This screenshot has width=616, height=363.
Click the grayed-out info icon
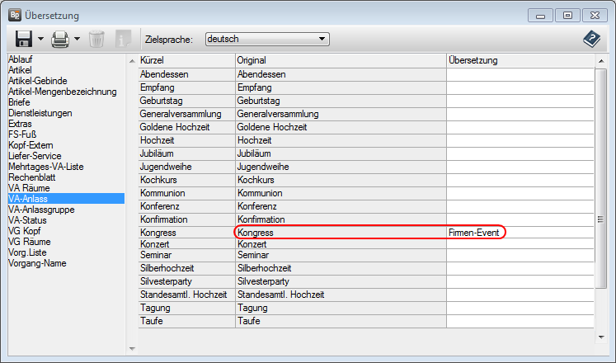[123, 38]
